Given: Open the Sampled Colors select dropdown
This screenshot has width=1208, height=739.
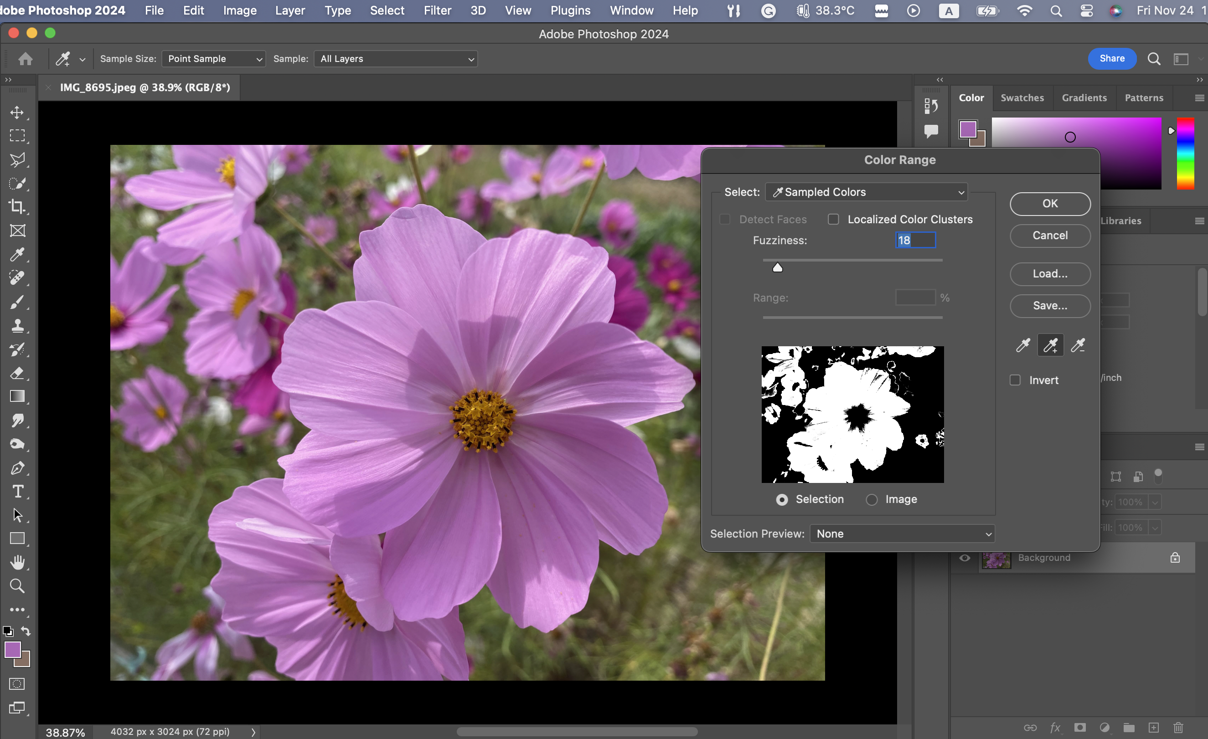Looking at the screenshot, I should coord(866,192).
